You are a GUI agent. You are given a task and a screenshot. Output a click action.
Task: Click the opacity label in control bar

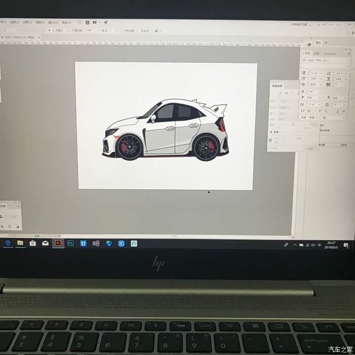tap(77, 30)
